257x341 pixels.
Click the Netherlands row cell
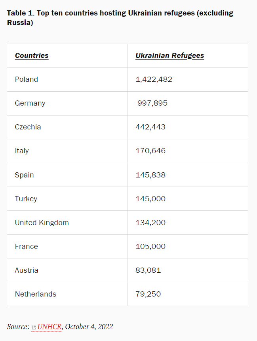point(36,294)
